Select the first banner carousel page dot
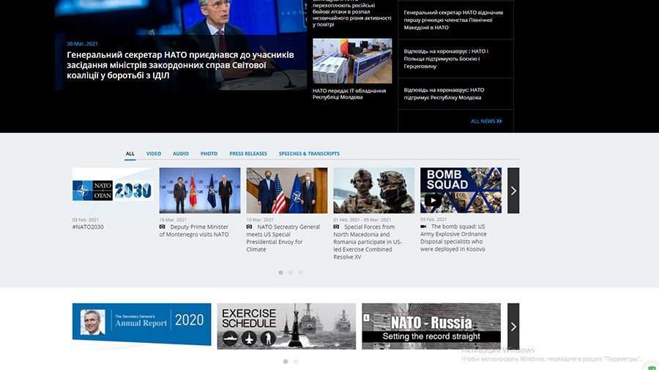 click(x=286, y=362)
